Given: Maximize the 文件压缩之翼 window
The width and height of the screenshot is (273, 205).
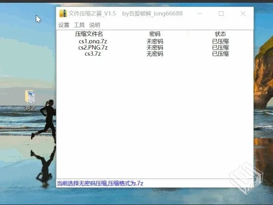Looking at the screenshot, I should pos(221,13).
